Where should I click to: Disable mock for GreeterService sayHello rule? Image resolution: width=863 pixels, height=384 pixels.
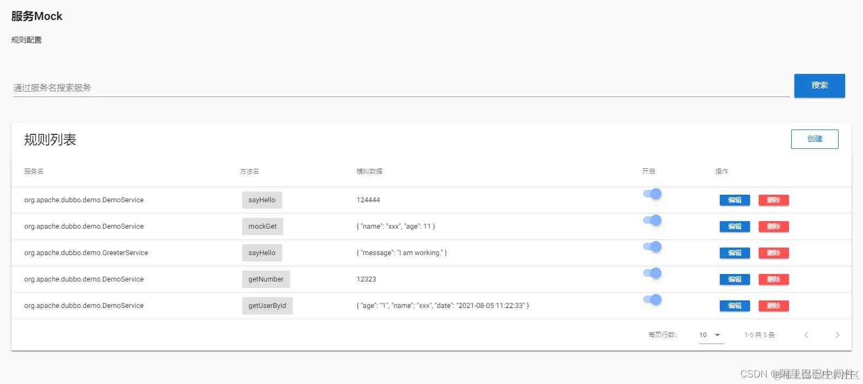click(652, 246)
